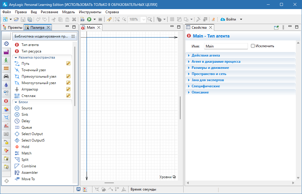Click the palette vertical scrollbar
302x194 pixels.
(75, 76)
